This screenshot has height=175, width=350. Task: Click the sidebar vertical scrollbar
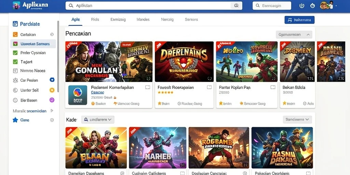[58, 56]
